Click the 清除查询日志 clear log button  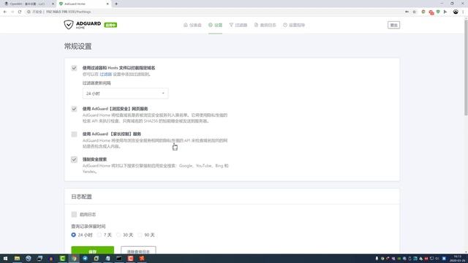tap(138, 250)
